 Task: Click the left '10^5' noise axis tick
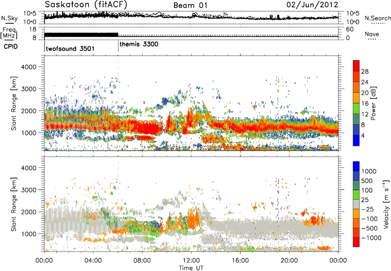pyautogui.click(x=30, y=14)
